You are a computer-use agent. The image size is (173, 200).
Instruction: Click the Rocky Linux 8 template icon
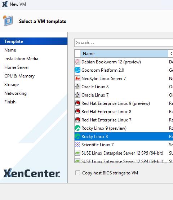point(77,136)
